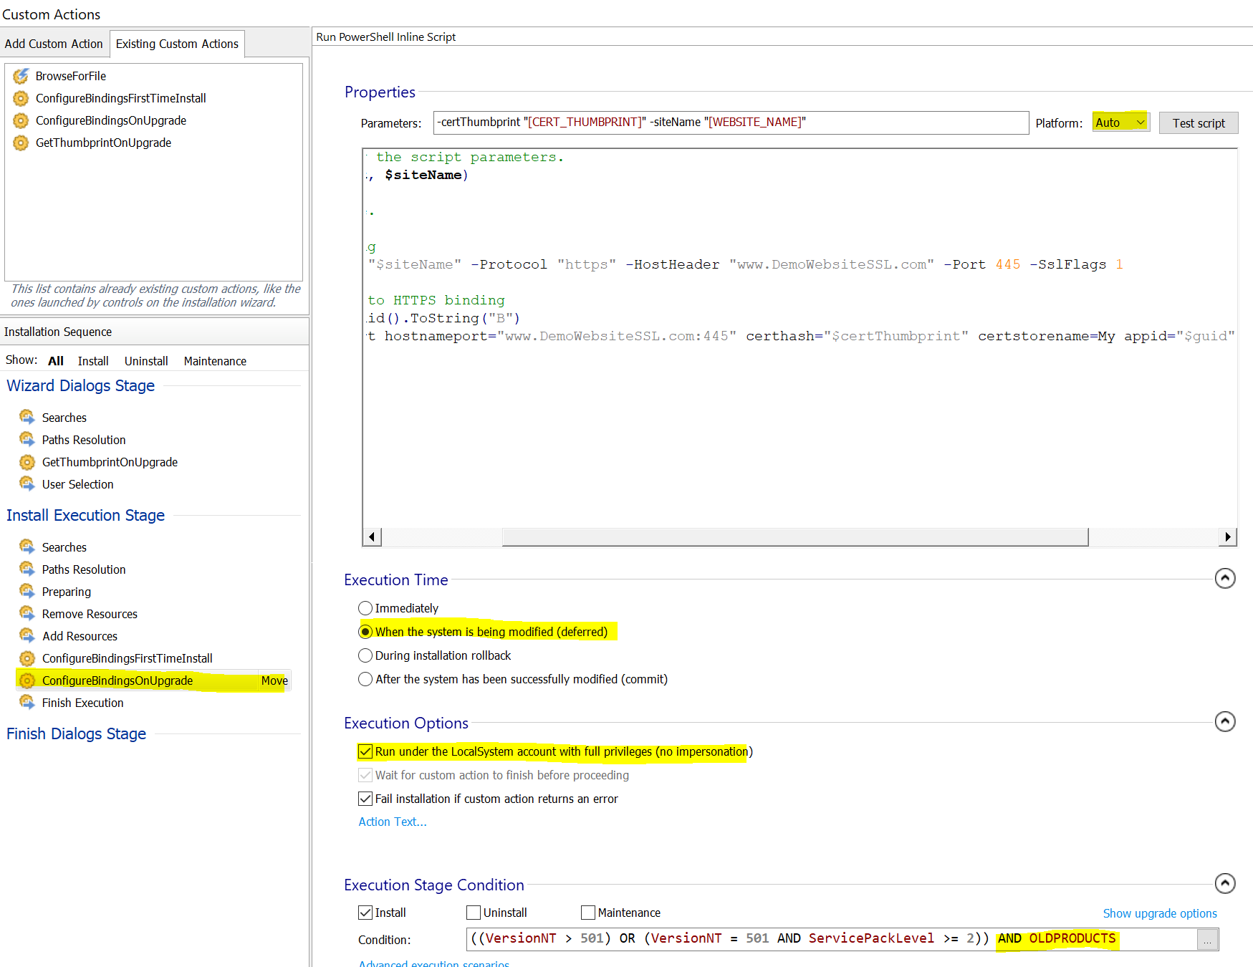Enable the Maintenance stage condition checkbox

tap(588, 913)
